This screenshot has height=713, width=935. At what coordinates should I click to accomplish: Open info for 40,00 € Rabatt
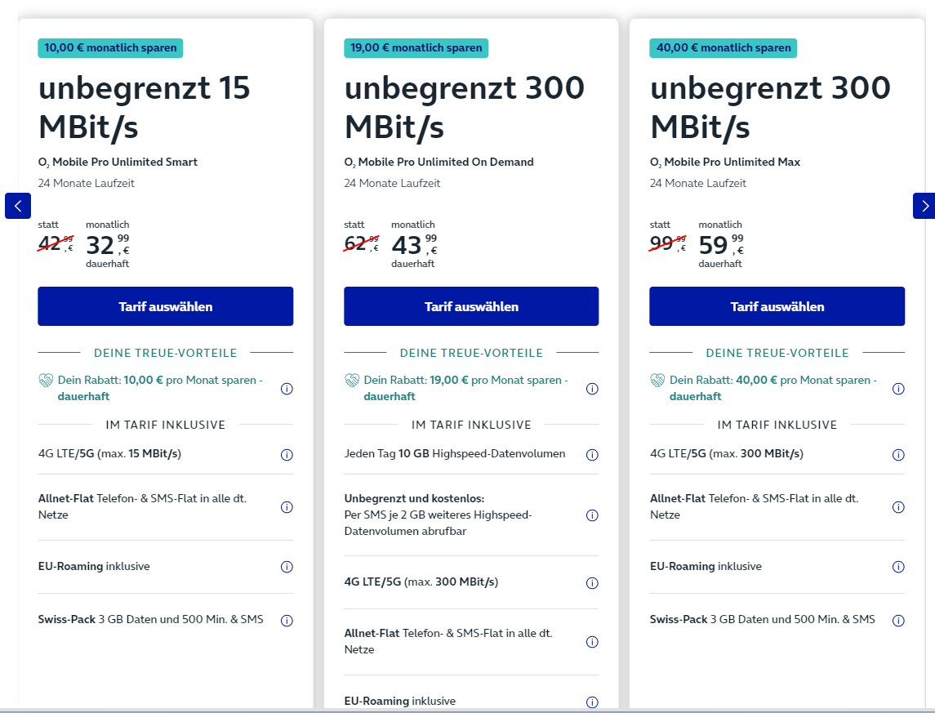pyautogui.click(x=898, y=389)
